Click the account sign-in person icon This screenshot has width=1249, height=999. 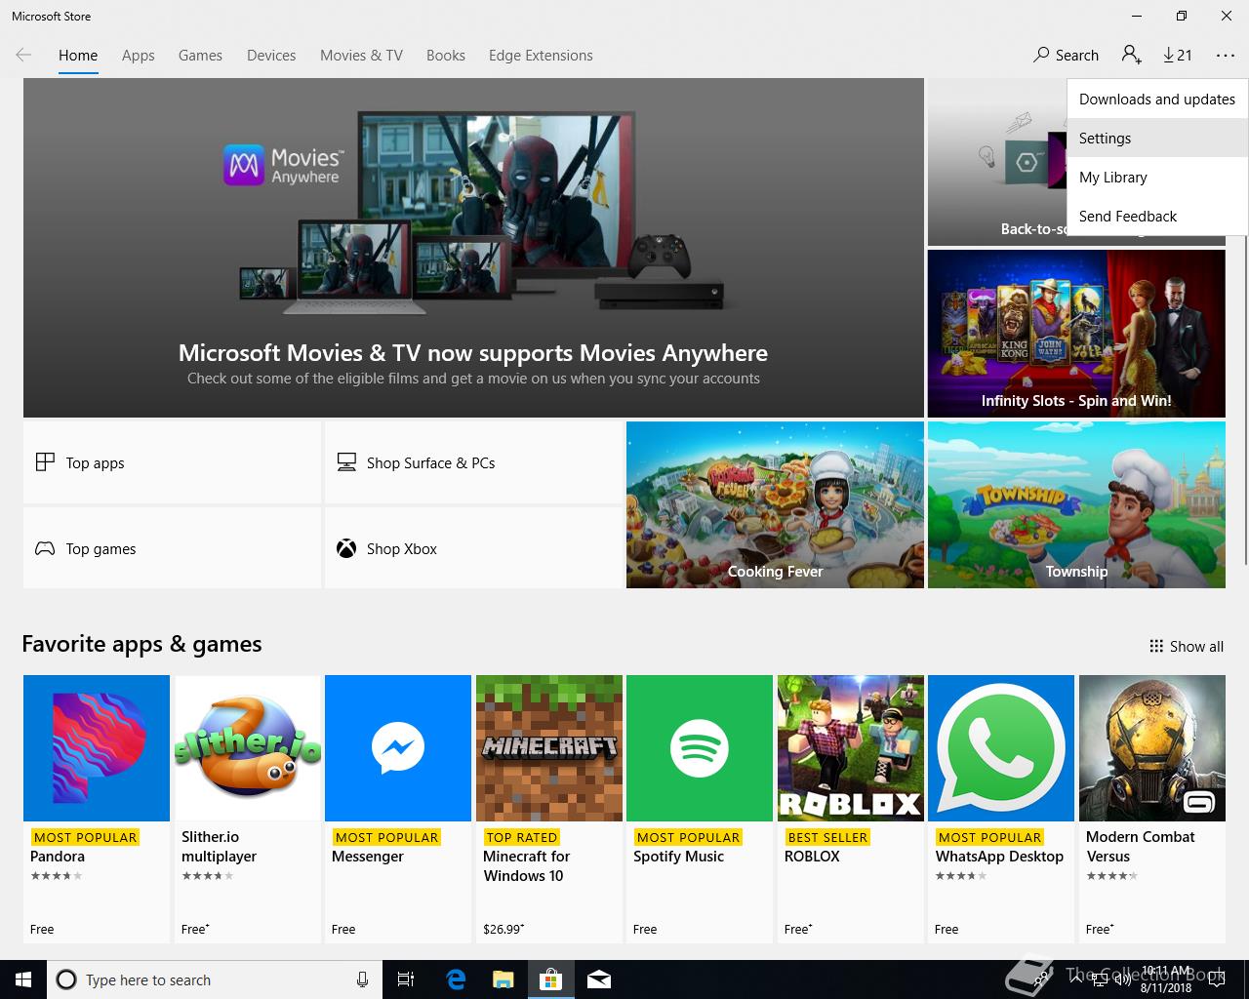1131,55
